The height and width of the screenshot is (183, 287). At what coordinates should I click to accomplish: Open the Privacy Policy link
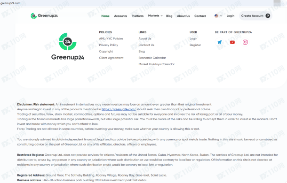tap(108, 45)
